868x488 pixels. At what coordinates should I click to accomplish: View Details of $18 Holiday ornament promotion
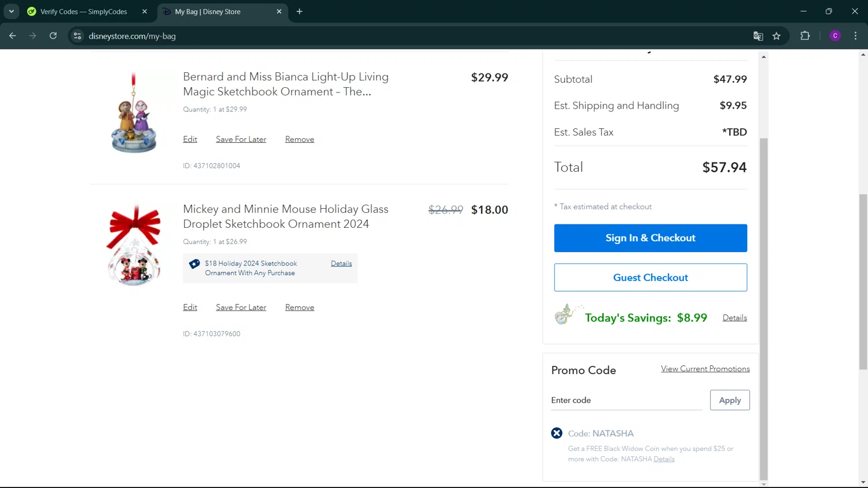341,264
